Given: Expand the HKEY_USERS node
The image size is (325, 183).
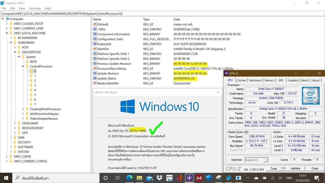Looking at the screenshot, I should point(7,156).
